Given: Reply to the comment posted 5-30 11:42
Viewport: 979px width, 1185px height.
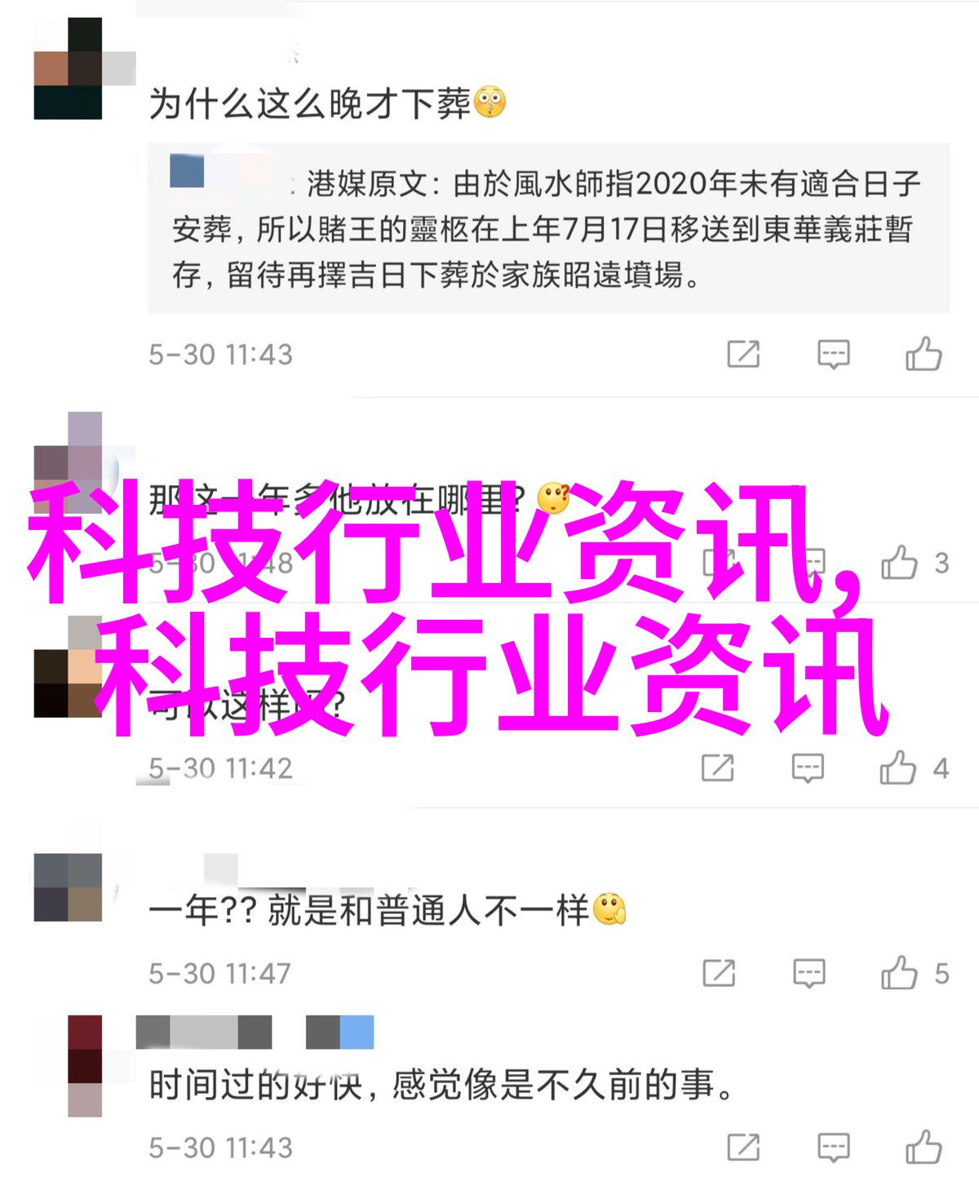Looking at the screenshot, I should pos(808,768).
